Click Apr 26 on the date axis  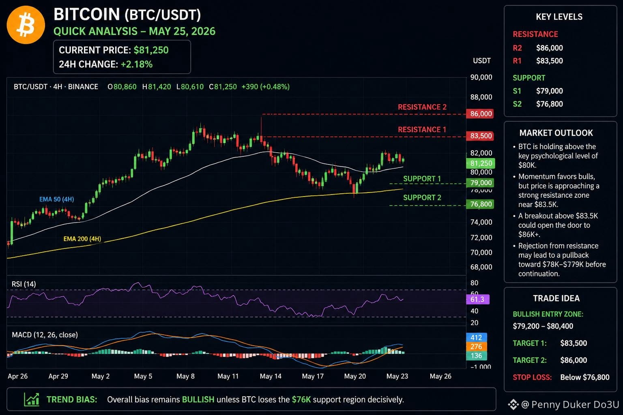[x=18, y=376]
